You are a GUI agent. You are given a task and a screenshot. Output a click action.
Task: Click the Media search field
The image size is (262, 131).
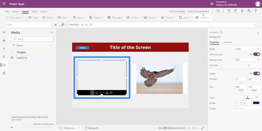point(32,39)
